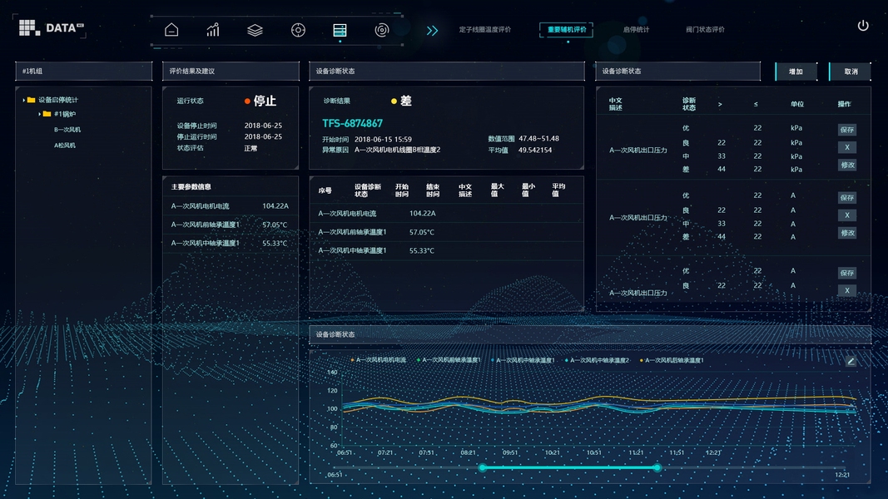Click the 取消 button
Screen dimensions: 888x499
(x=851, y=72)
